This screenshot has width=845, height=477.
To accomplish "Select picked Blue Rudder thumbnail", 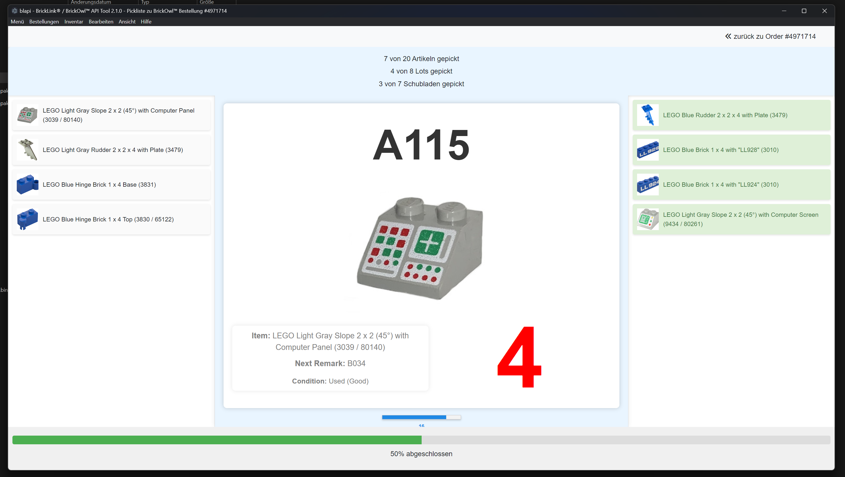I will tap(648, 115).
